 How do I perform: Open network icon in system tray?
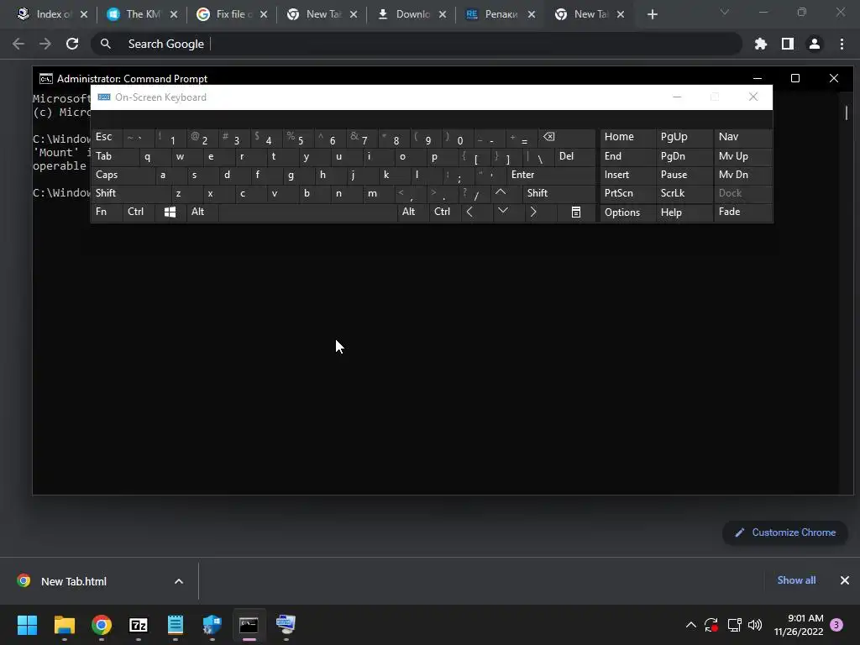734,625
